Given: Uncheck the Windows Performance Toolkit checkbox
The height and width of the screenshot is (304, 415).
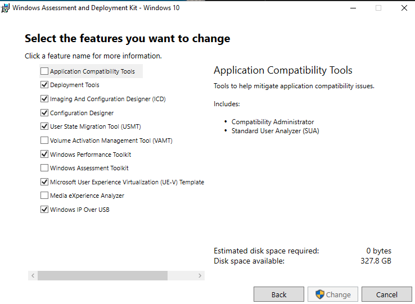Looking at the screenshot, I should (44, 155).
